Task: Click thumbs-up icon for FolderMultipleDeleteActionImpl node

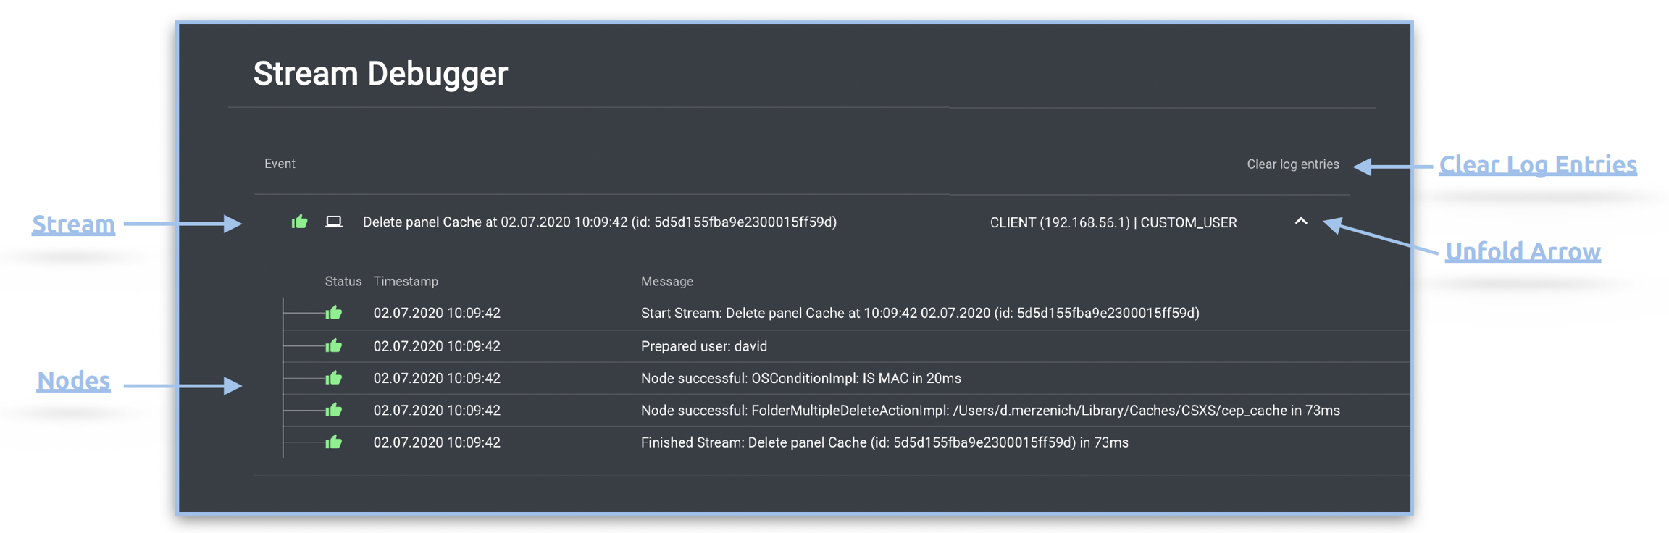Action: pos(333,410)
